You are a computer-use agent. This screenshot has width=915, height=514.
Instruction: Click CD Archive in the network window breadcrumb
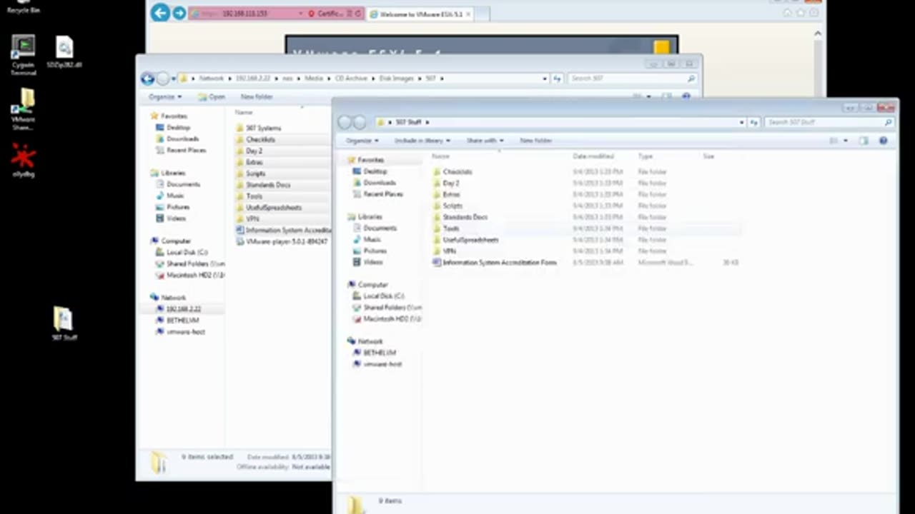352,79
